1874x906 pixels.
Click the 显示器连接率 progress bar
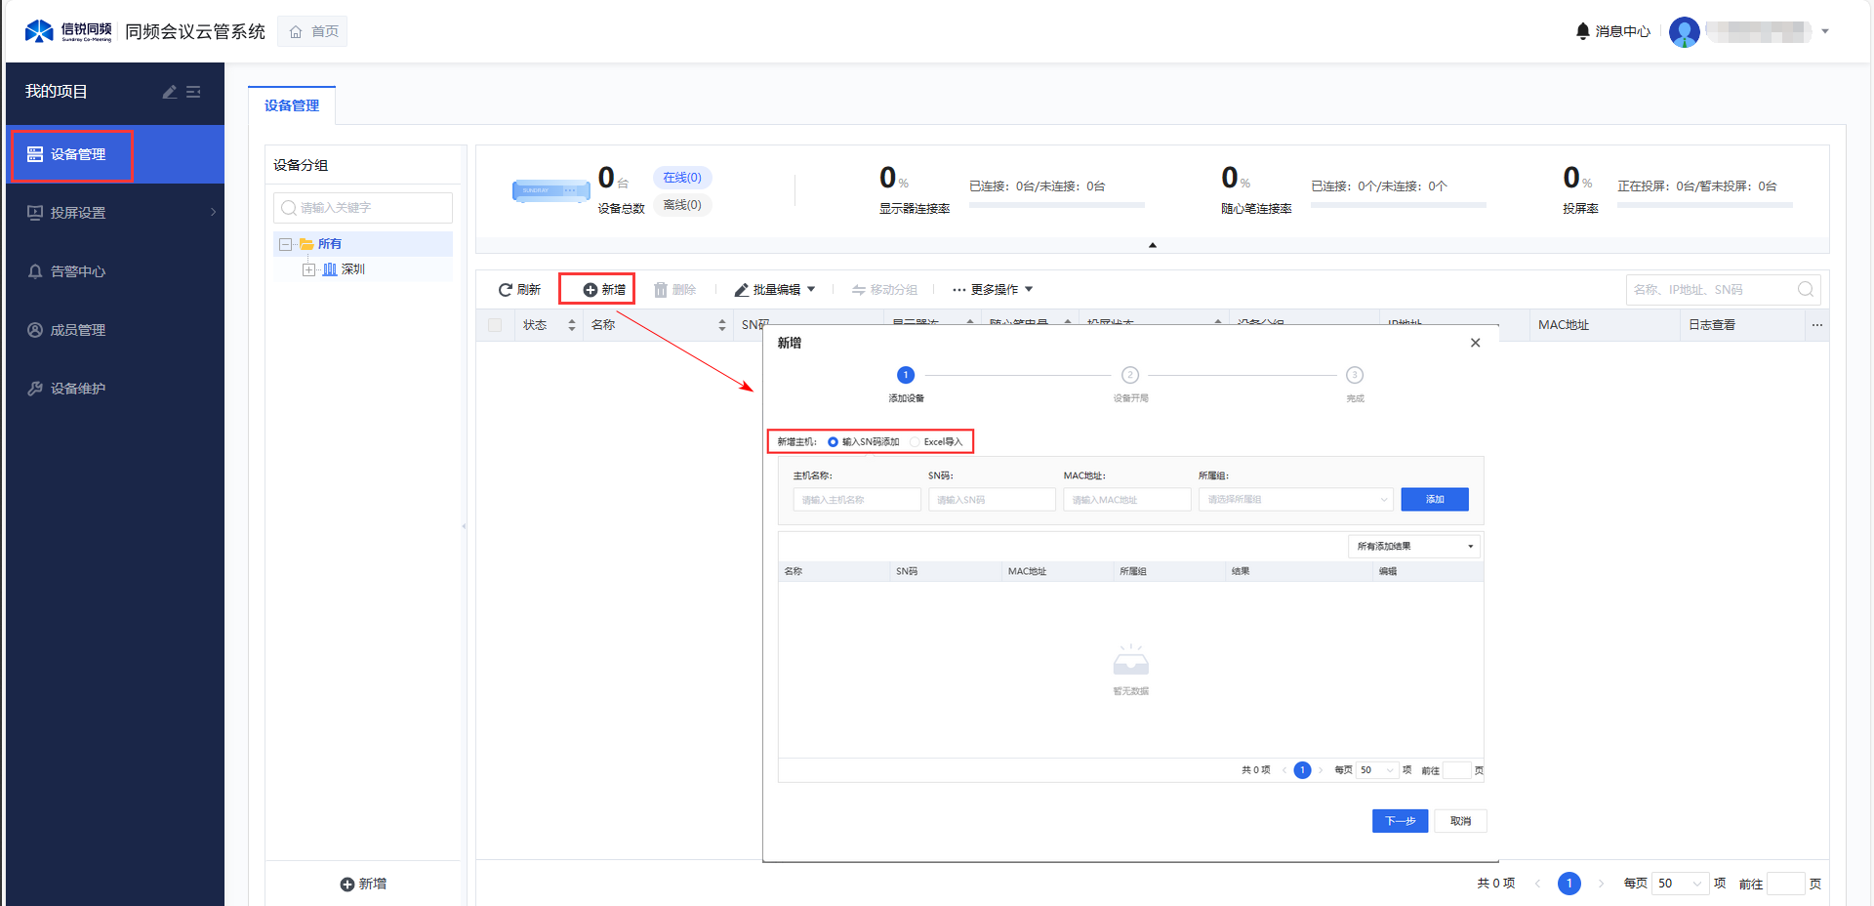pyautogui.click(x=1056, y=205)
